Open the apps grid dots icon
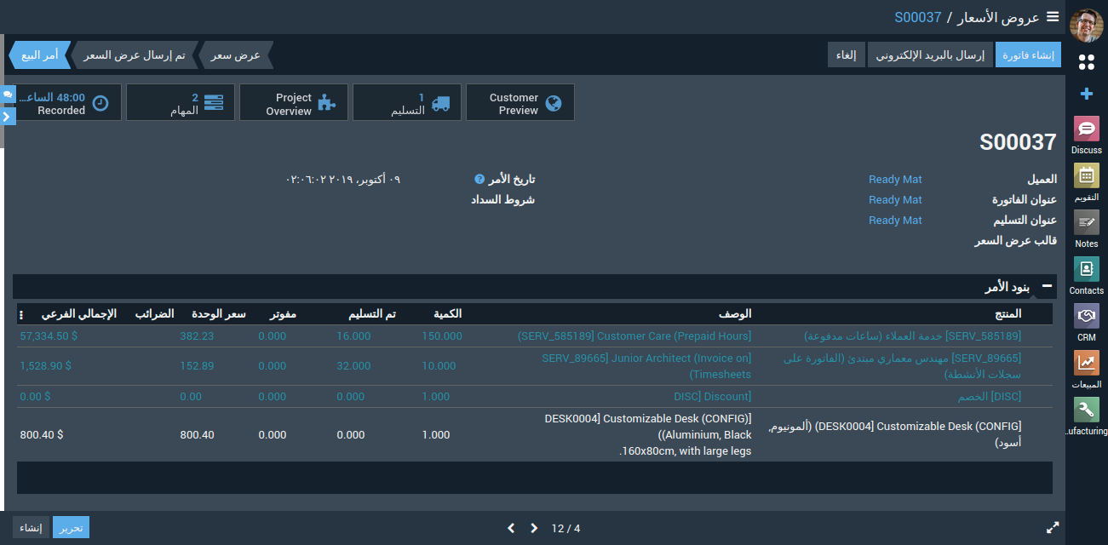The height and width of the screenshot is (545, 1108). pyautogui.click(x=1086, y=62)
